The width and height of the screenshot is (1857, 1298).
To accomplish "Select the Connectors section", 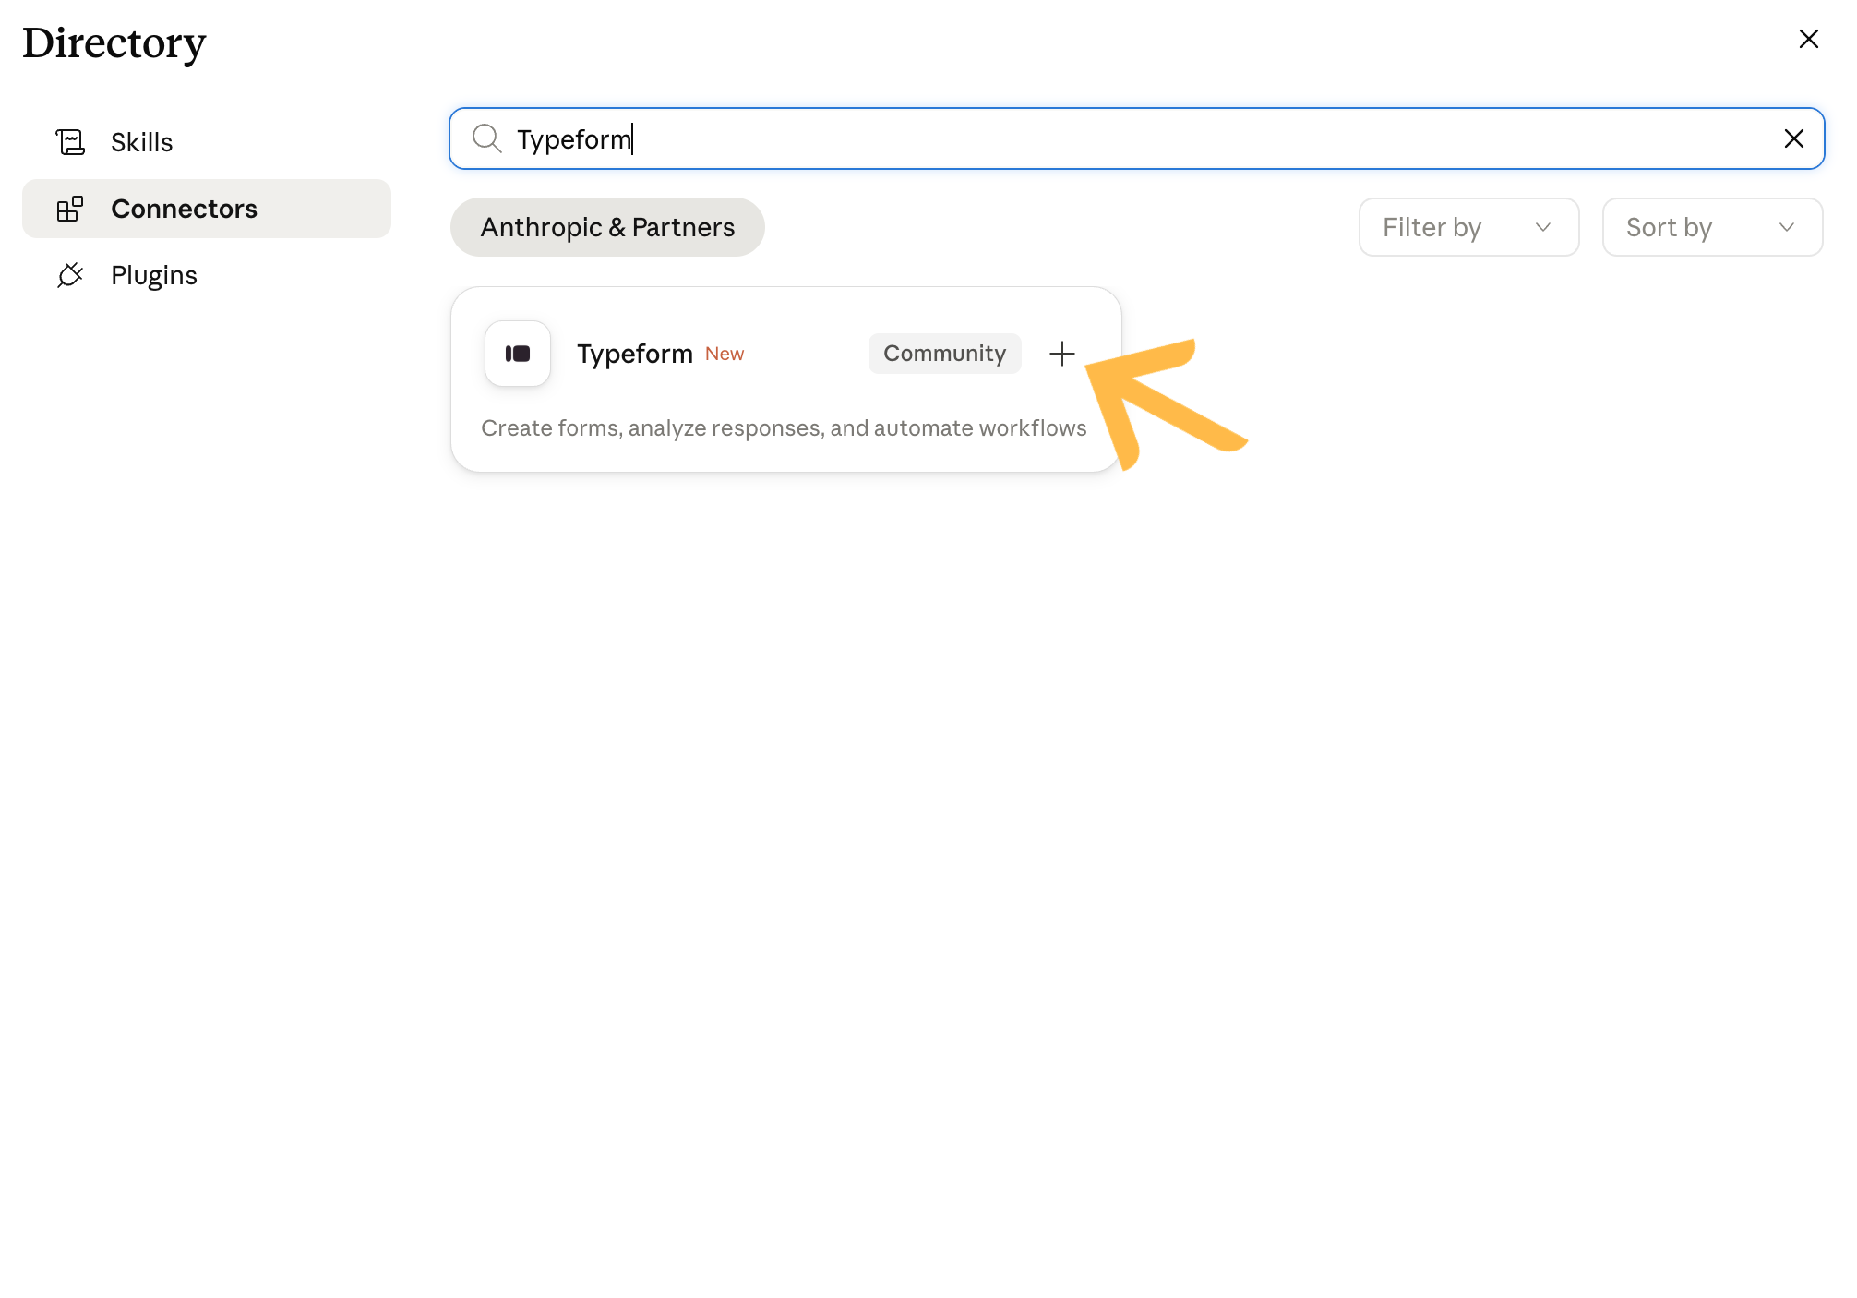I will point(207,209).
